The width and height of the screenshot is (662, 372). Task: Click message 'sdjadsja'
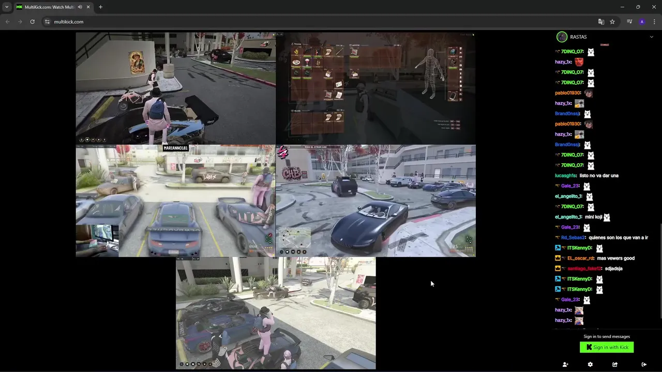point(613,269)
